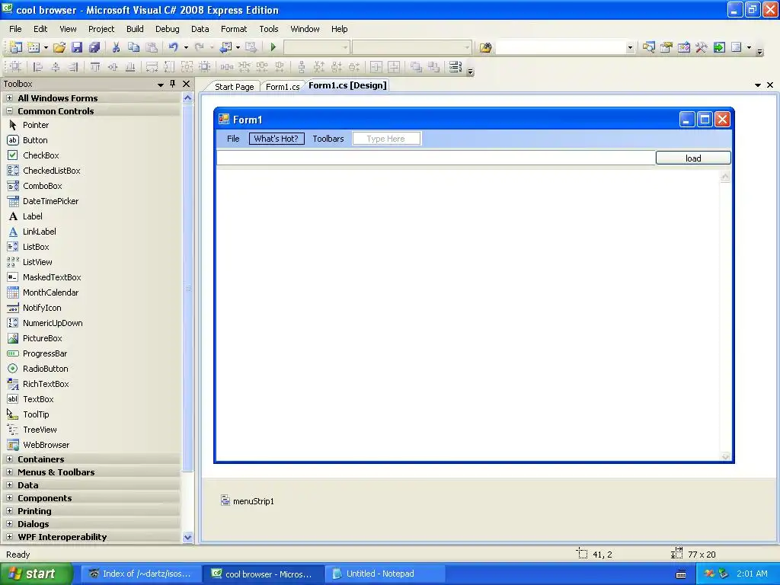
Task: Select the Toolbars menu item on Form1
Action: [x=328, y=139]
